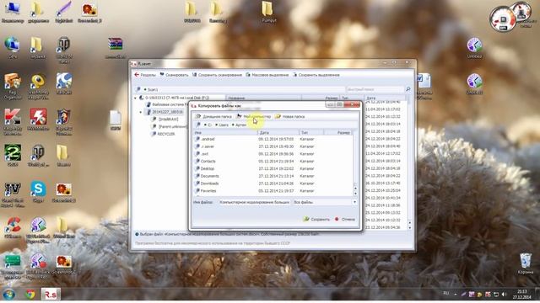Click the magnifier search icon in R.saver
This screenshot has width=540, height=303.
pos(408,89)
